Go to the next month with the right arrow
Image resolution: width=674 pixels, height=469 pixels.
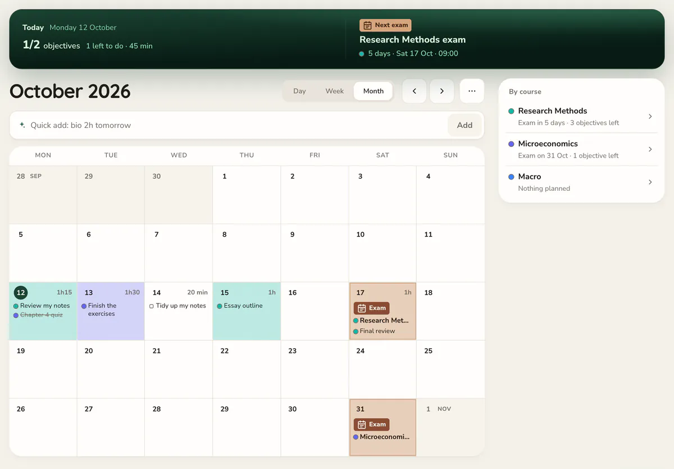[x=442, y=91]
